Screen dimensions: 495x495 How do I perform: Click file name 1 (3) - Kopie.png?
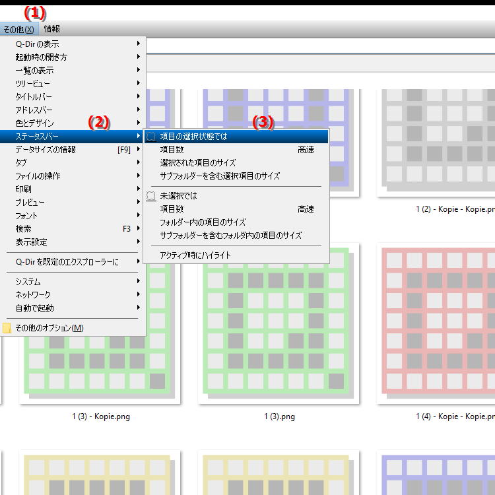(x=101, y=416)
